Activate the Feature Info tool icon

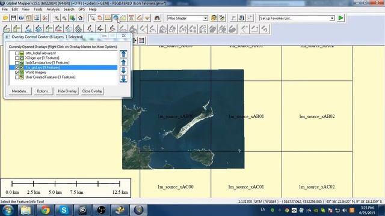click(115, 18)
